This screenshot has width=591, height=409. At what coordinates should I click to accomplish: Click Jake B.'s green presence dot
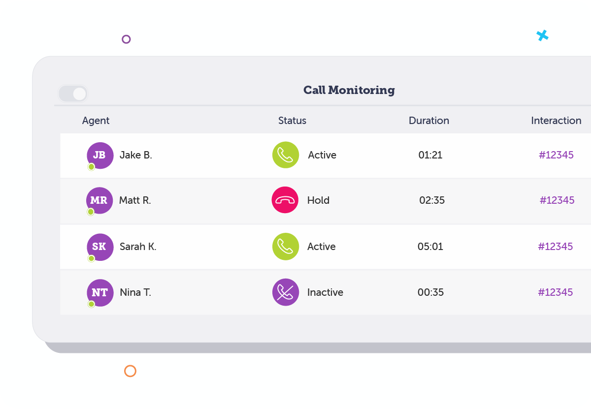pos(91,167)
